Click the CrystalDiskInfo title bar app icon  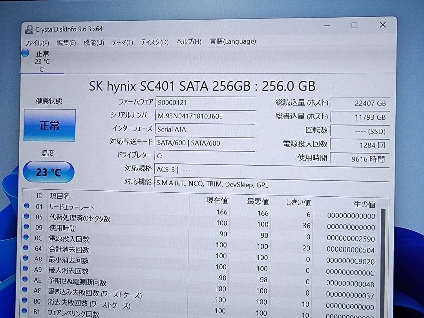point(29,29)
